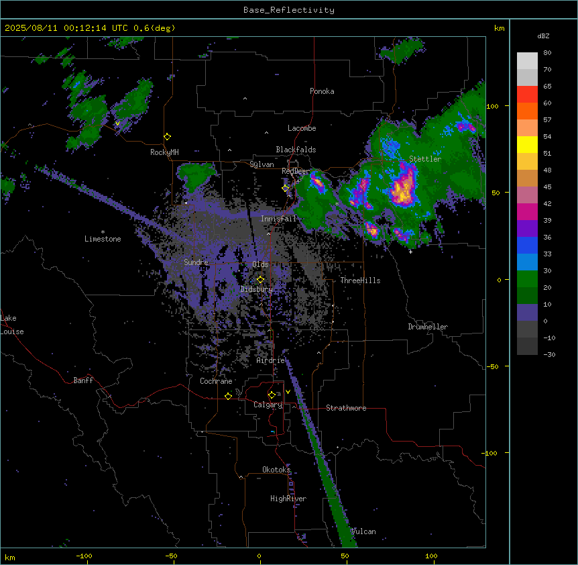The width and height of the screenshot is (578, 565).
Task: Click the white caret marker below Ponoka
Action: (x=245, y=99)
